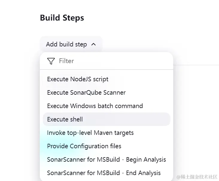Select the highlighted Execute shell option
Screen dimensions: 219x181
[65, 119]
